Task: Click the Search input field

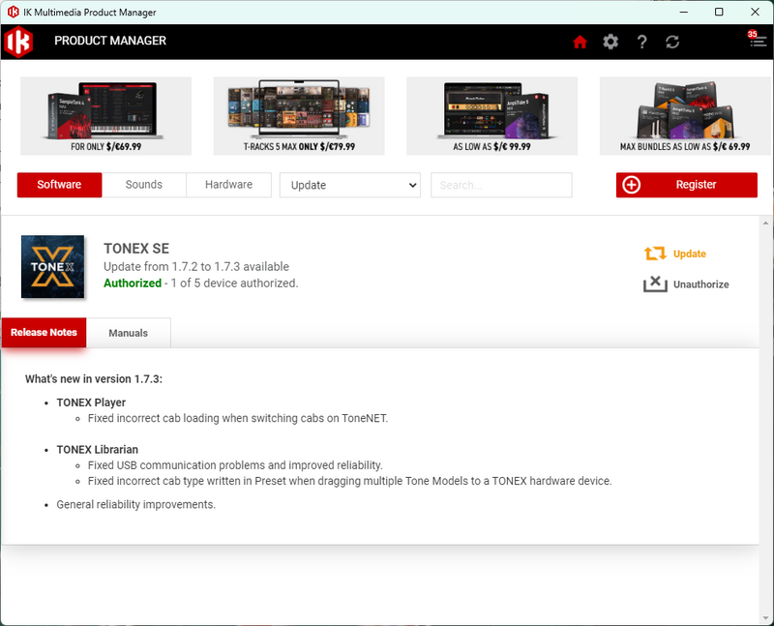Action: click(x=501, y=185)
